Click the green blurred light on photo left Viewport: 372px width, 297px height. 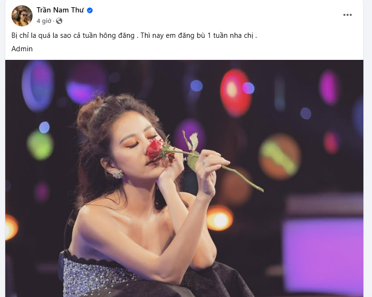point(39,144)
